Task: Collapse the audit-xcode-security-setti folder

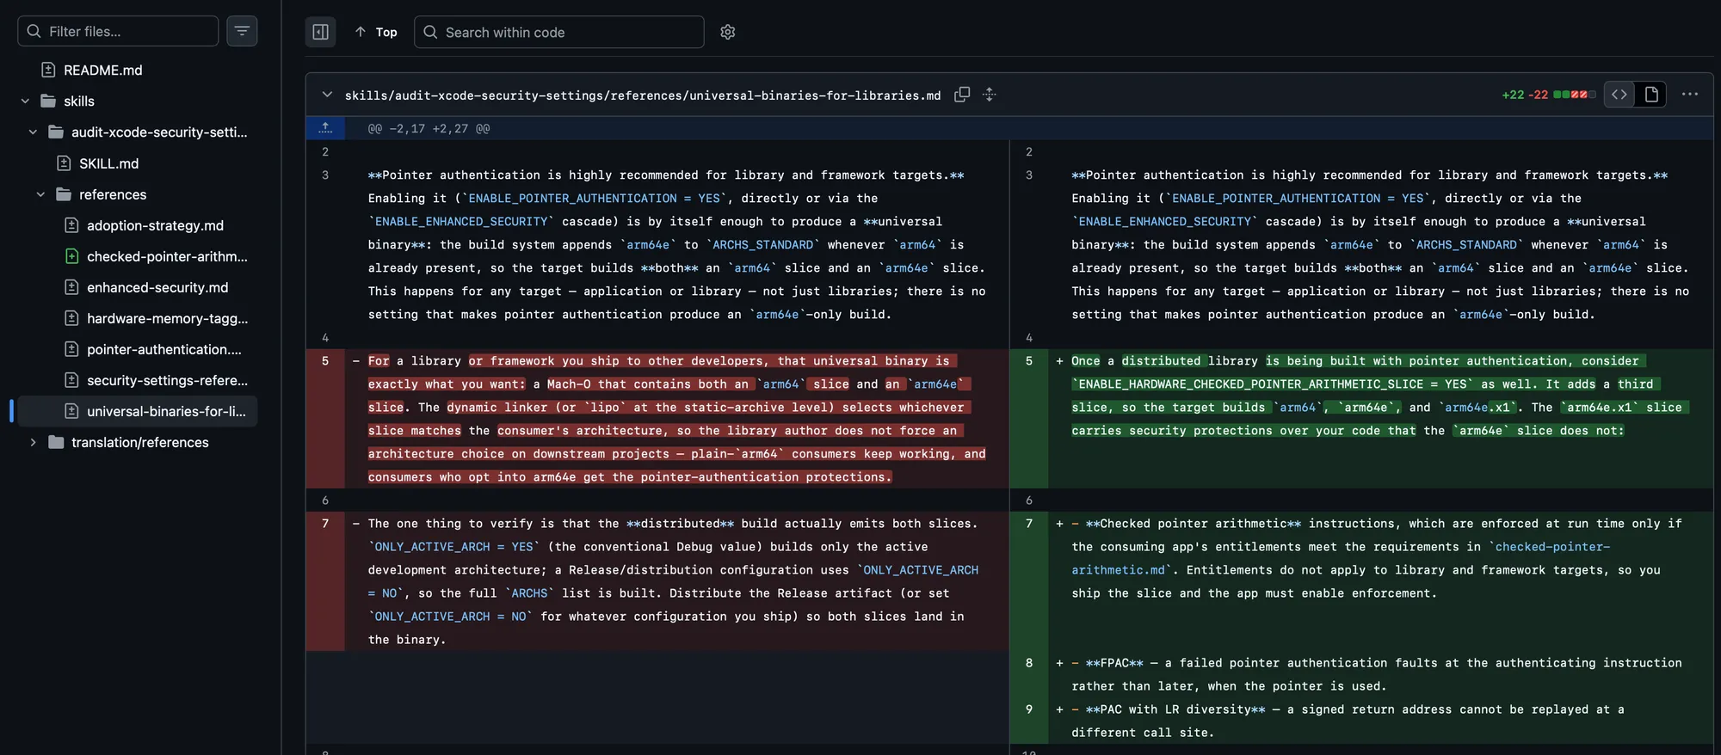Action: point(33,132)
